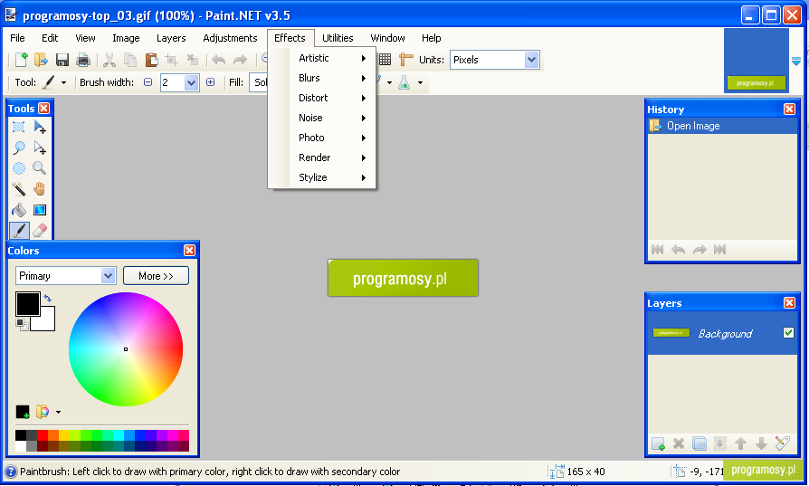Click the Crop to Selection icon
Screen dimensions: 809x486
pos(172,60)
